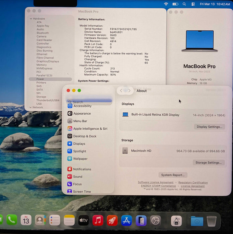The image size is (233, 234).
Task: Open Reminders in the Dock
Action: tap(54, 220)
